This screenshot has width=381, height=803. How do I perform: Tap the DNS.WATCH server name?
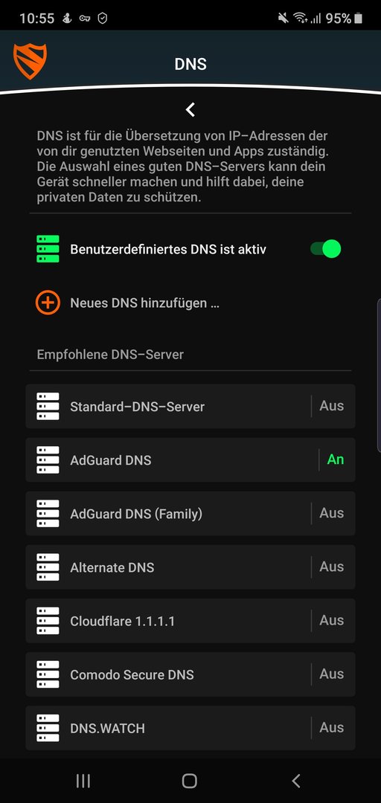coord(107,728)
